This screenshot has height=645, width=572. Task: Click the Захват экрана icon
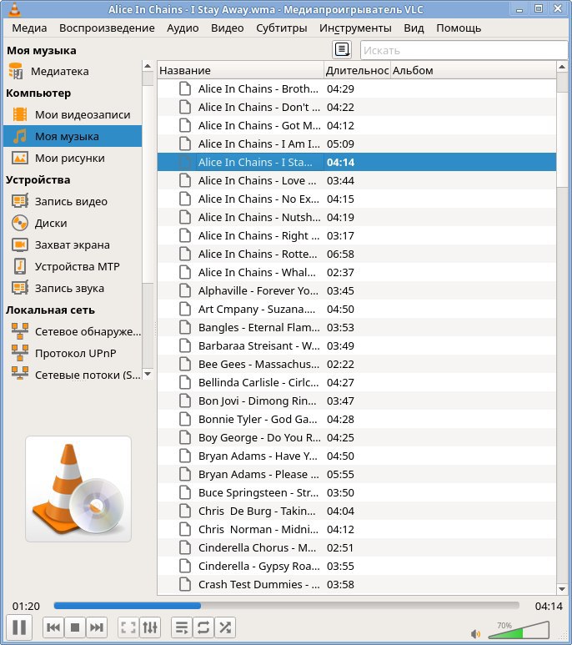tap(20, 244)
